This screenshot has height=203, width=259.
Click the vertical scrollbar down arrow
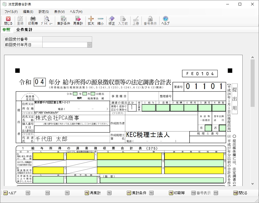pos(252,184)
